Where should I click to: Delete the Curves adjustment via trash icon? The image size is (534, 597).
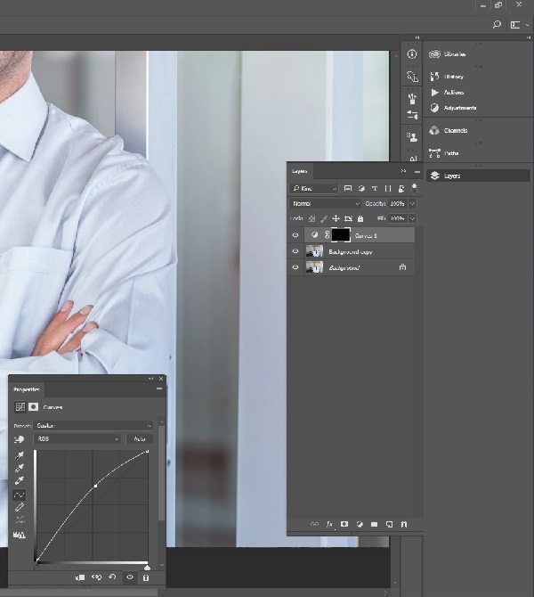coord(147,577)
